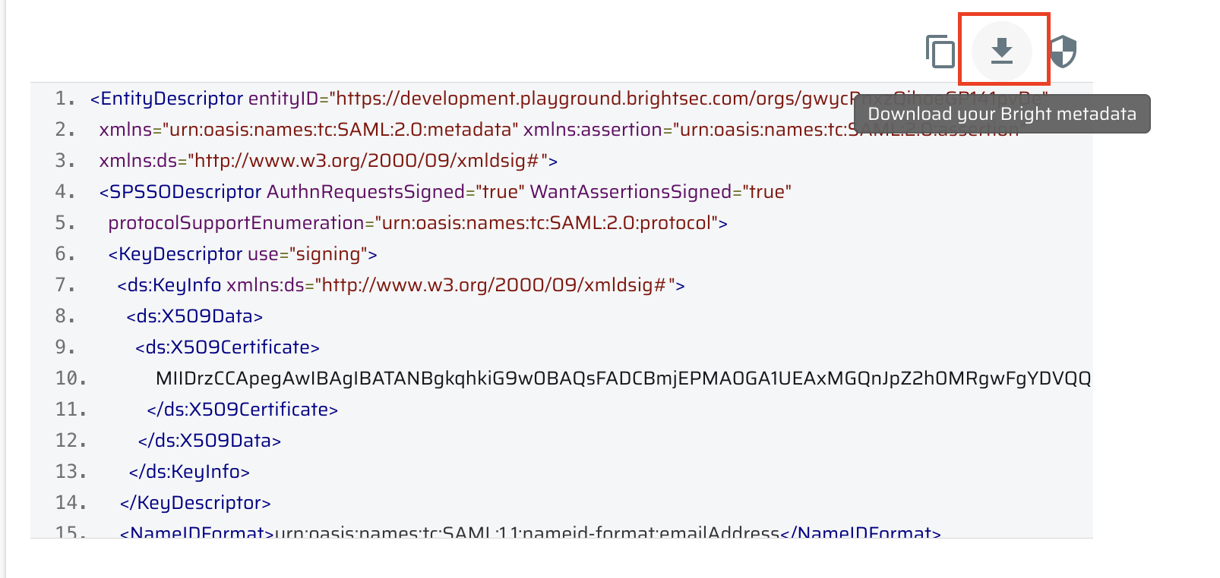1220x578 pixels.
Task: Click the ds:KeyInfo opening tag
Action: pos(401,285)
